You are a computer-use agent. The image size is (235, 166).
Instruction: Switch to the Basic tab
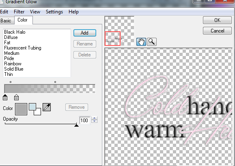tap(6, 21)
